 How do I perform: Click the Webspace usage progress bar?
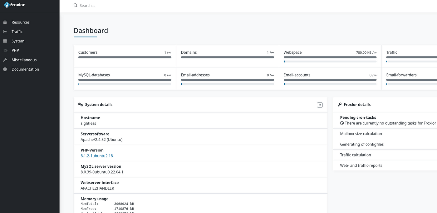click(330, 57)
